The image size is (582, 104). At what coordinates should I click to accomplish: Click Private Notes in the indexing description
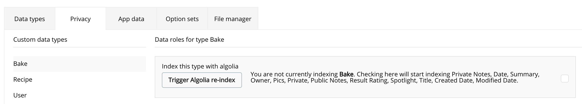[x=471, y=74]
